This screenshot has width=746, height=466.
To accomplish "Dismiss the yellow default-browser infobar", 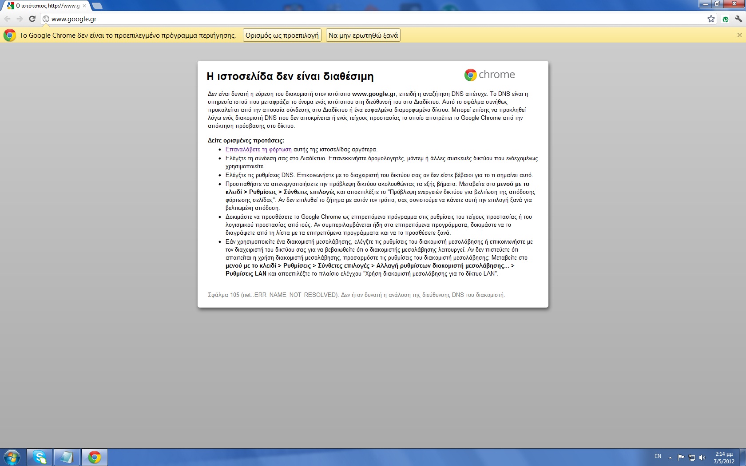I will tap(739, 35).
